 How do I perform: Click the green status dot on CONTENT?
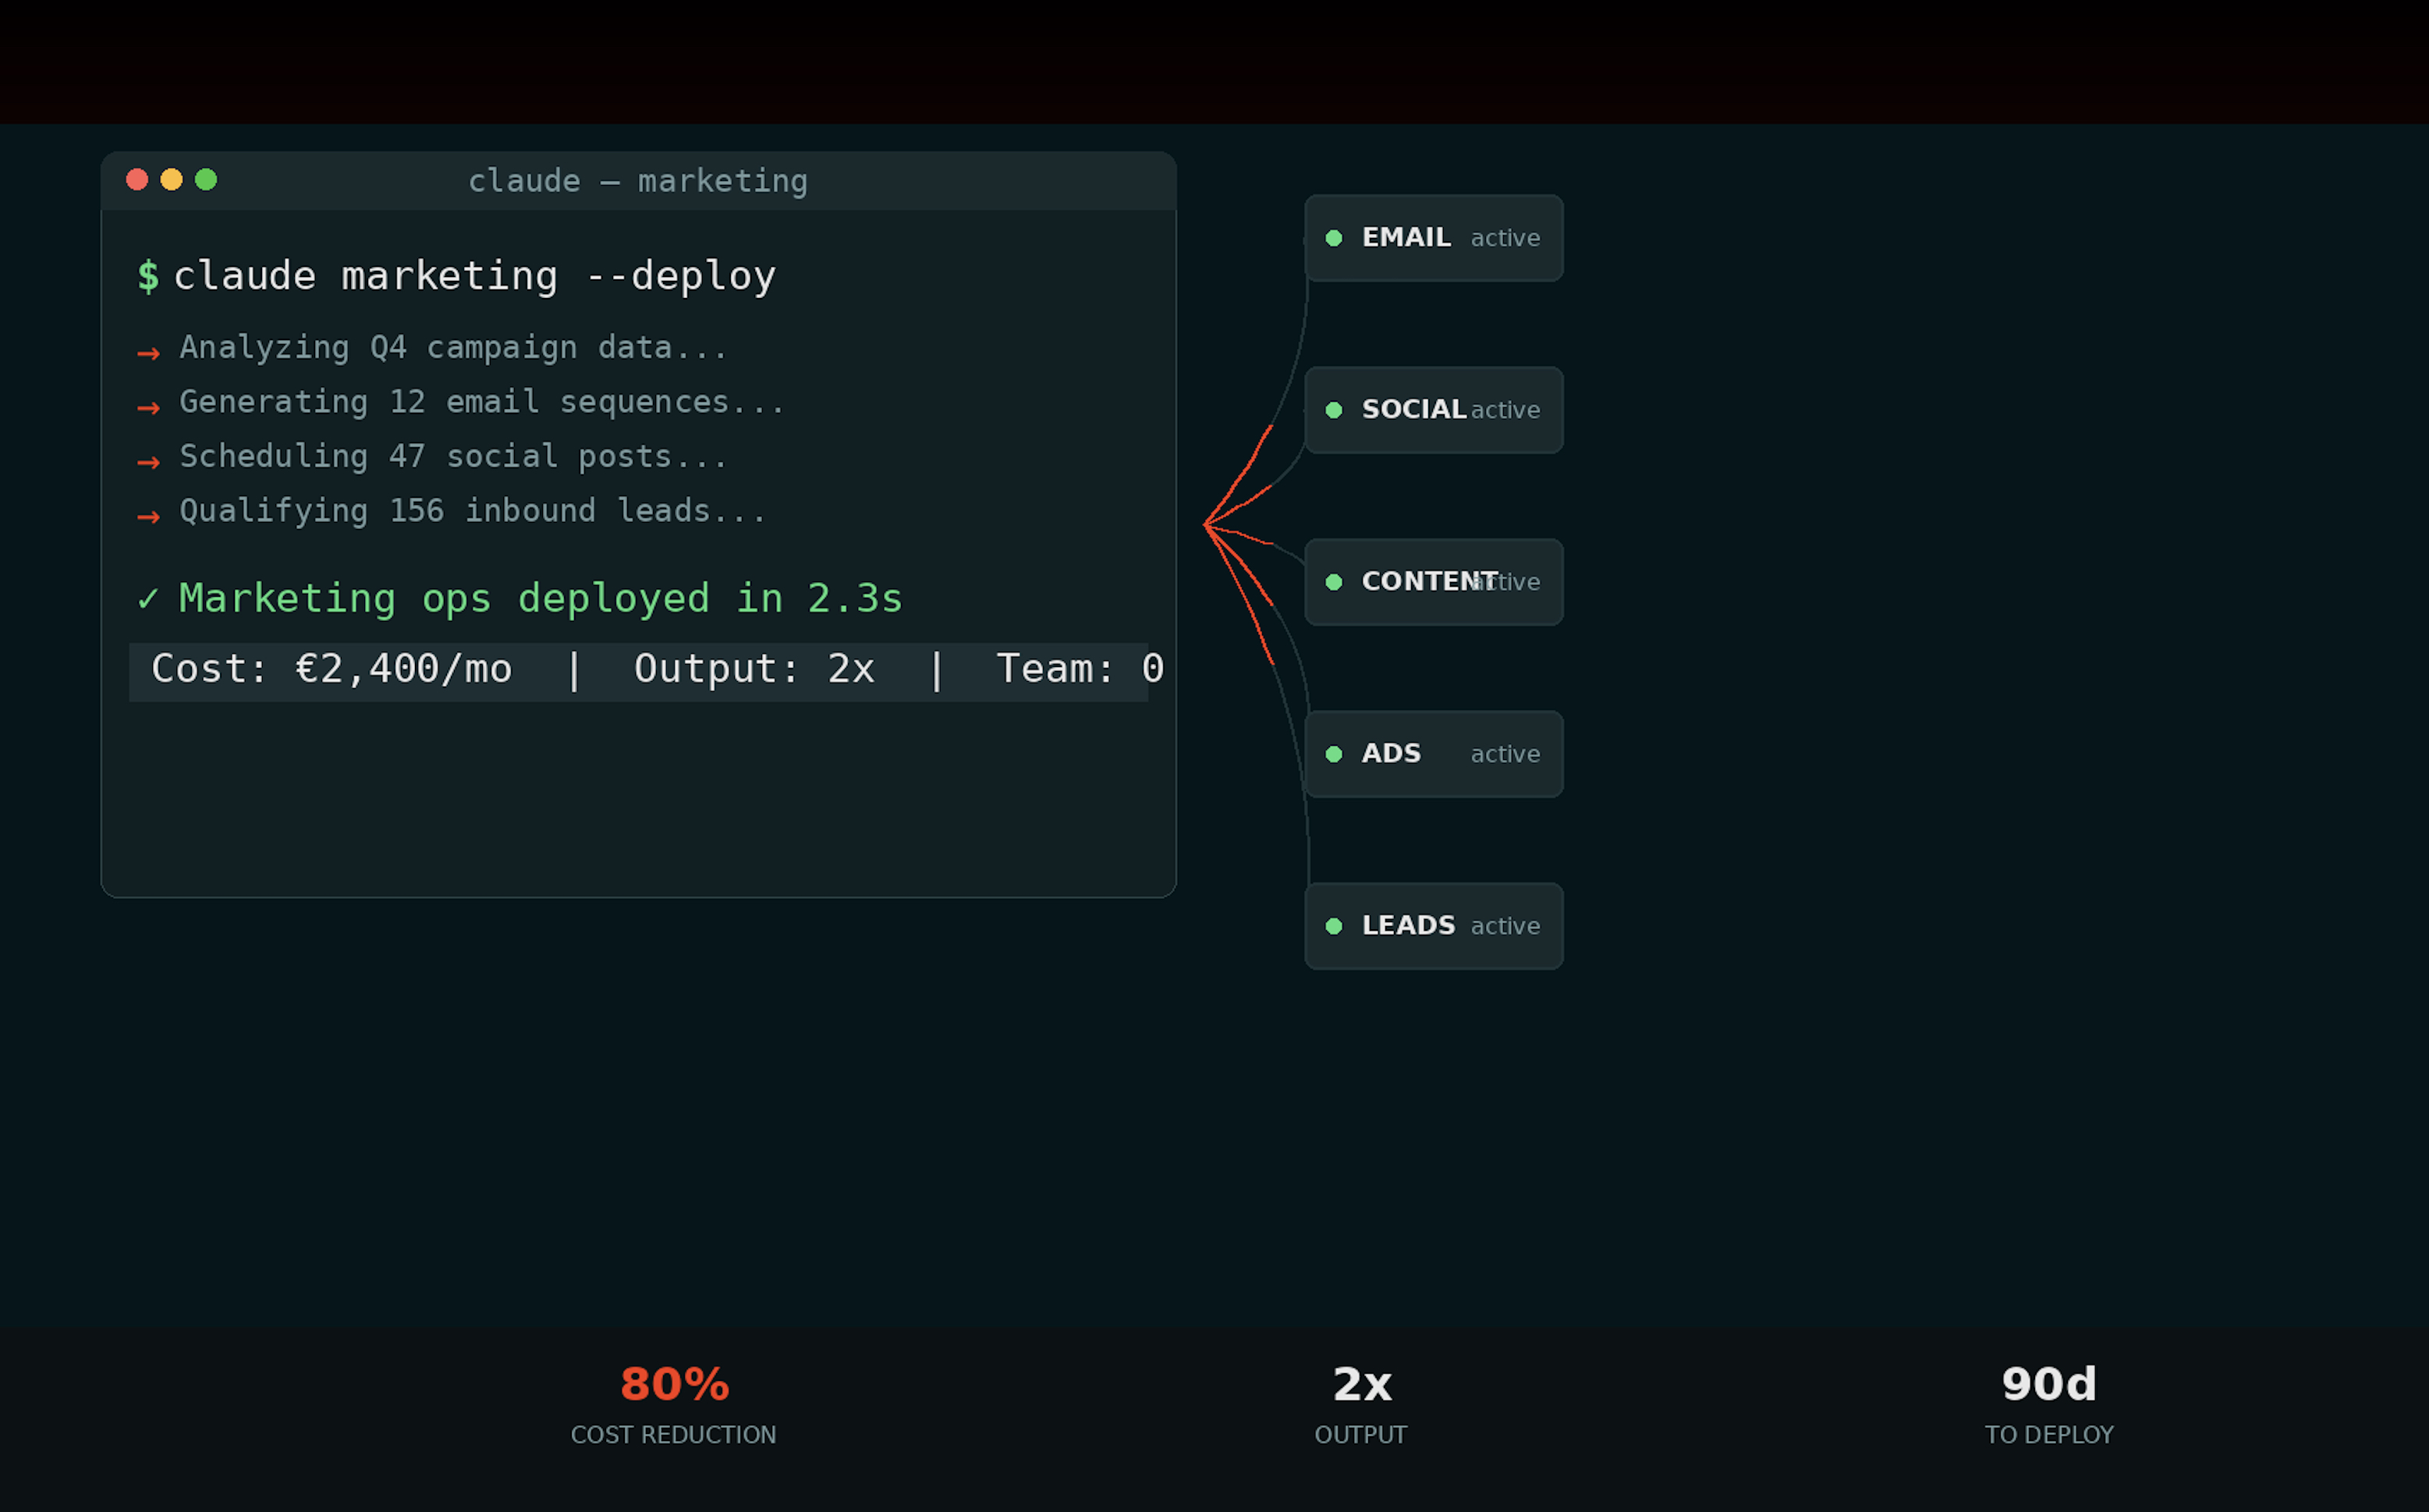(x=1333, y=582)
